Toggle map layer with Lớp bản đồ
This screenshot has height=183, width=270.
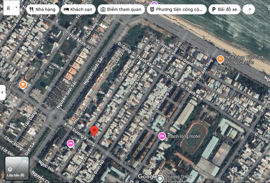click(x=17, y=168)
